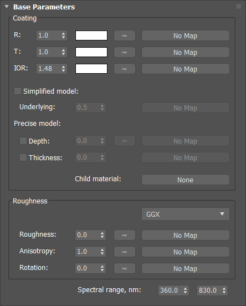Click the No Map button for Coating R
The image size is (246, 306).
tap(186, 35)
